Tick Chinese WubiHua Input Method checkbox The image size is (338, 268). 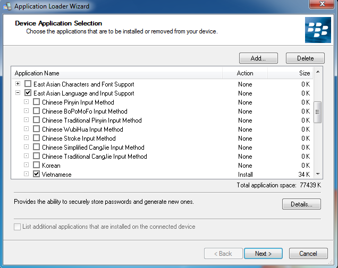36,129
